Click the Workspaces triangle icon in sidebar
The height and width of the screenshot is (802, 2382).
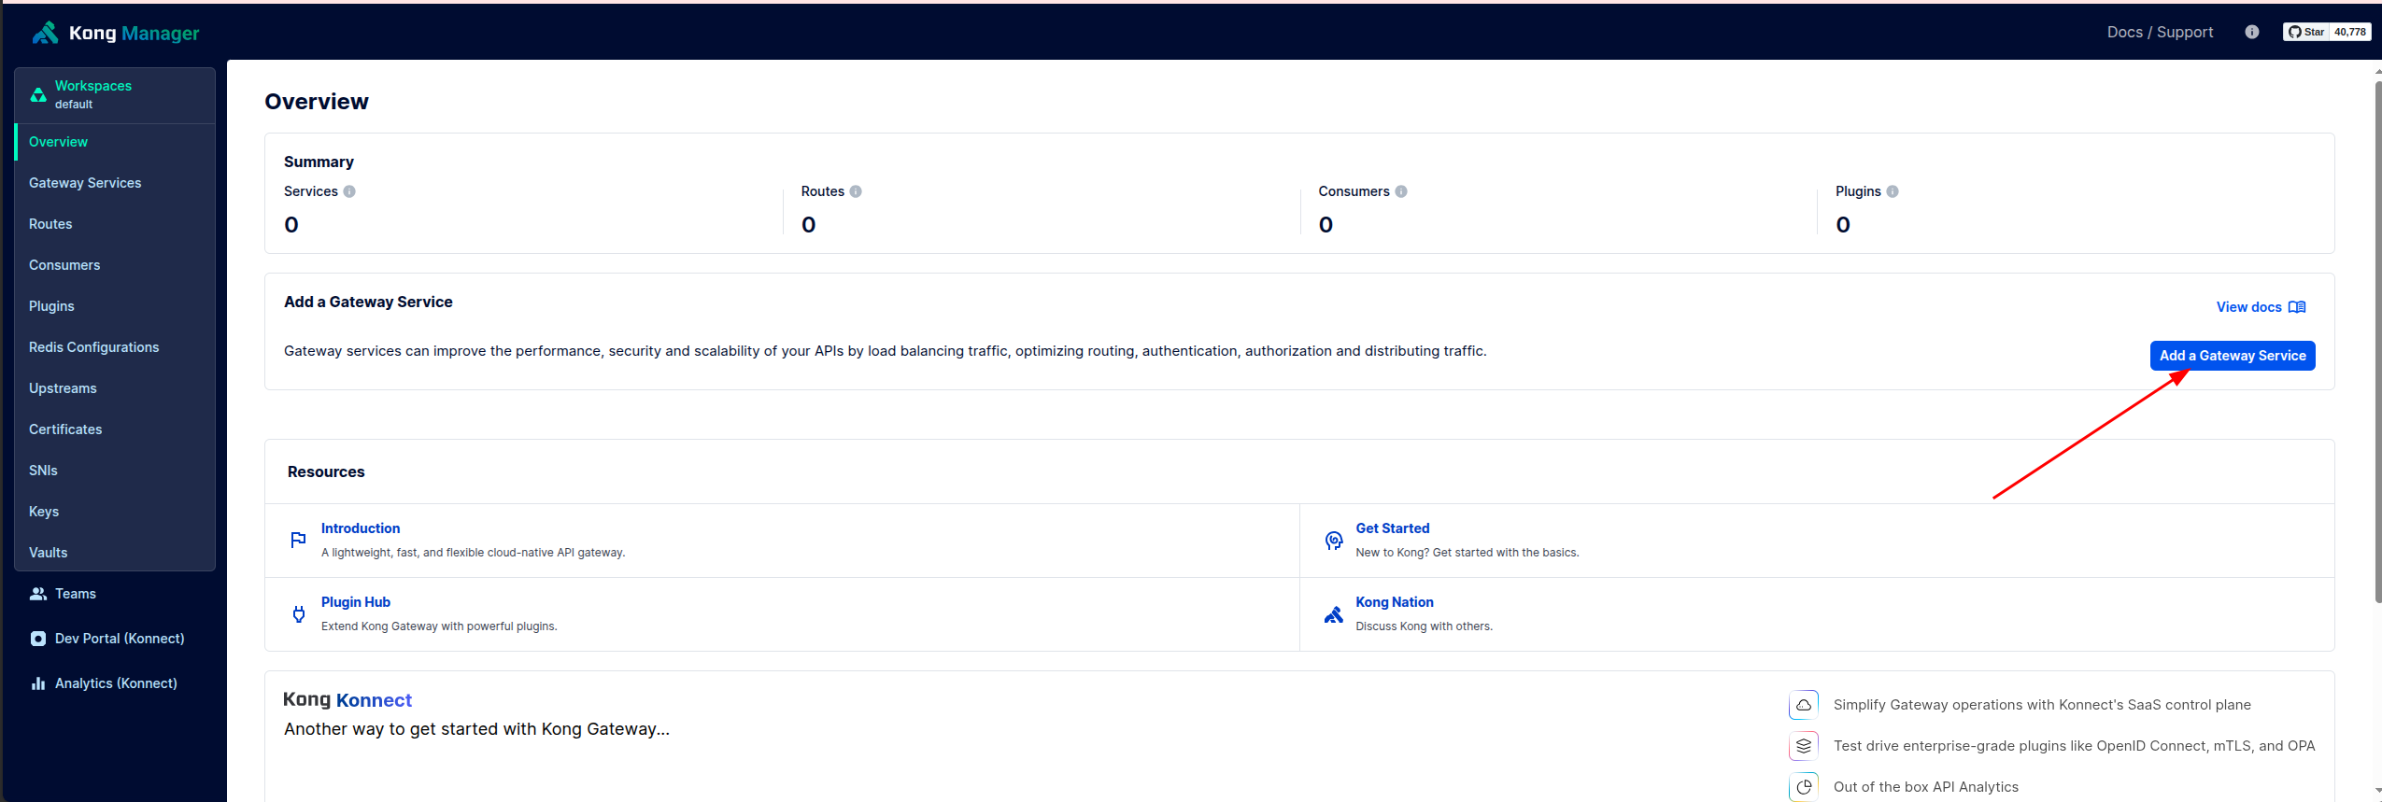tap(38, 95)
